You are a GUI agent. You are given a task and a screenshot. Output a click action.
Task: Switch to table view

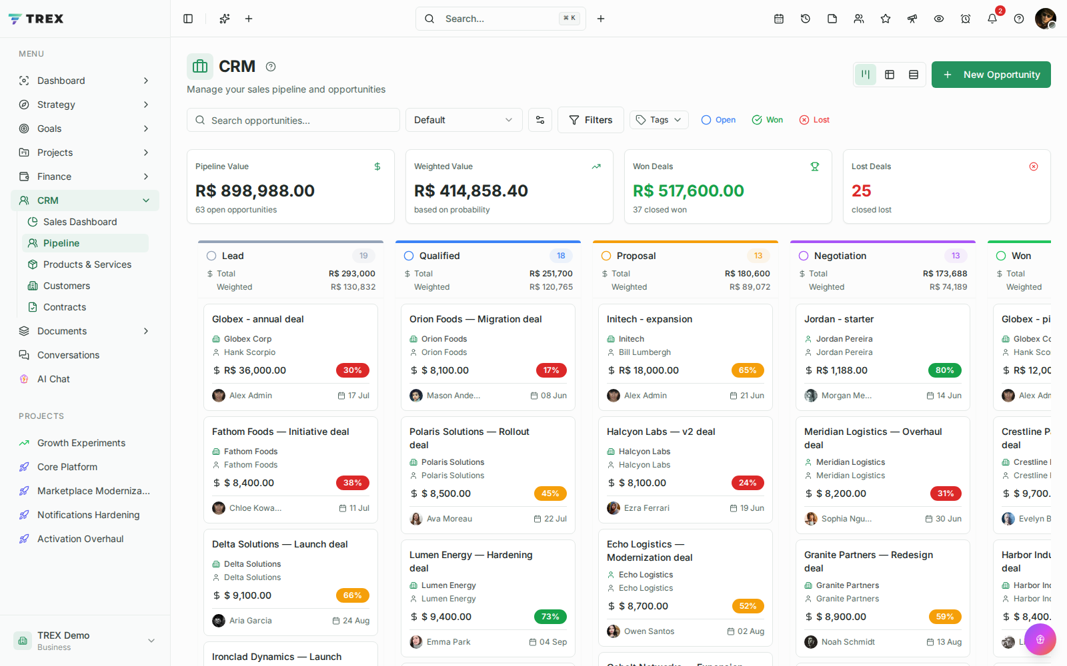(890, 75)
